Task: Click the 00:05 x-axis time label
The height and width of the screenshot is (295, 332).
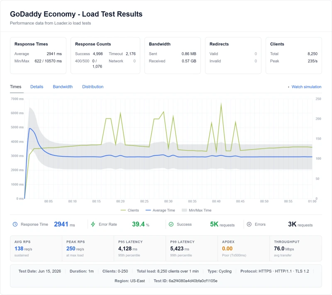Action: 49,201
